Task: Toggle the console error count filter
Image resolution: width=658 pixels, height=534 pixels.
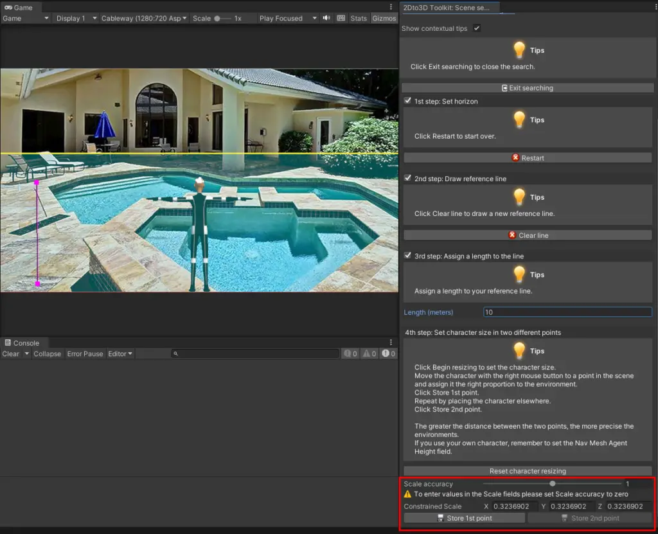Action: 389,354
